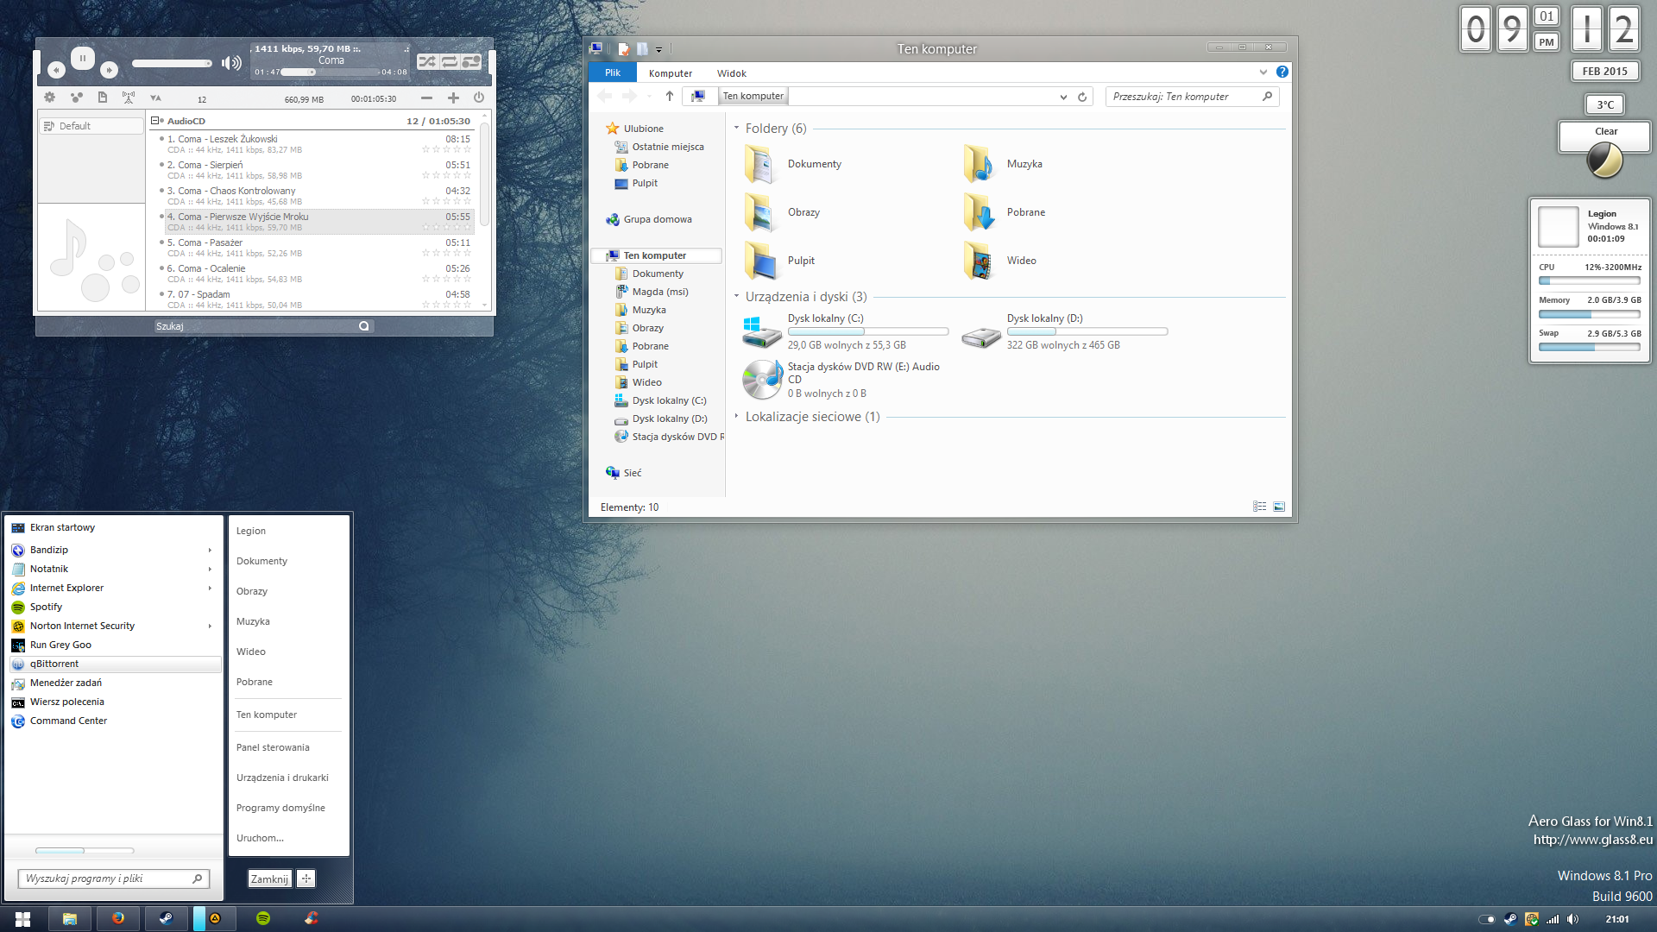1657x932 pixels.
Task: Mute the media player speaker icon
Action: 230,63
